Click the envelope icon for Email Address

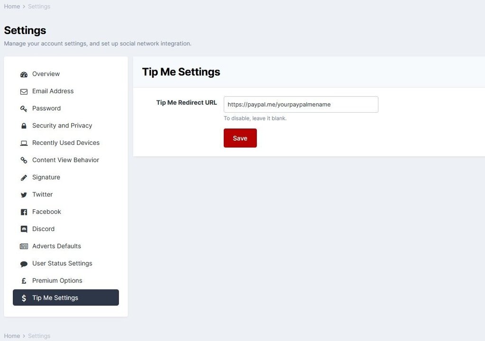[24, 91]
